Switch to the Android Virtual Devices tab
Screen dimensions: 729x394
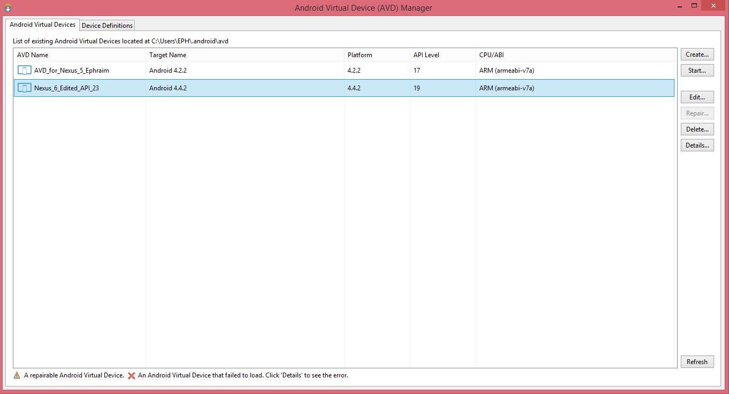click(x=42, y=24)
